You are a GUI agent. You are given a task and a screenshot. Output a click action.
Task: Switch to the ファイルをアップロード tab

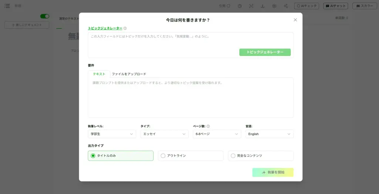click(129, 74)
